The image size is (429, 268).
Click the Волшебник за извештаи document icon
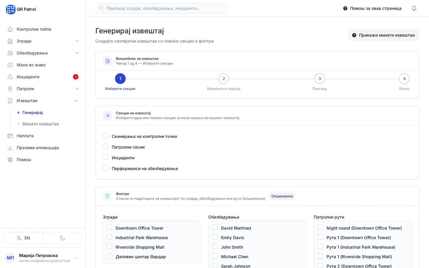click(108, 61)
